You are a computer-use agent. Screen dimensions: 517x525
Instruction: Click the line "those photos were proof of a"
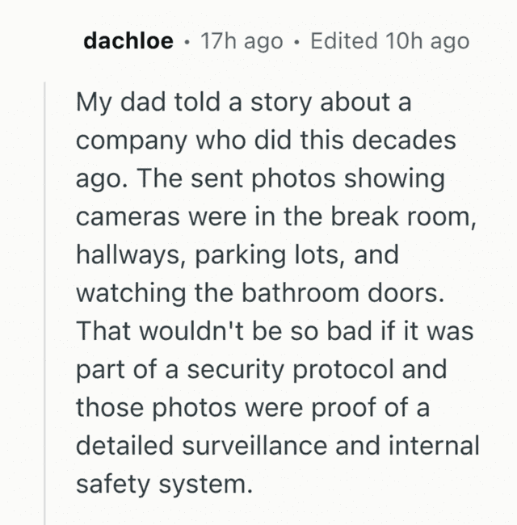tap(252, 407)
